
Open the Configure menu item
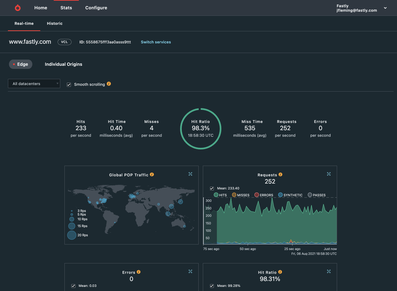[96, 8]
